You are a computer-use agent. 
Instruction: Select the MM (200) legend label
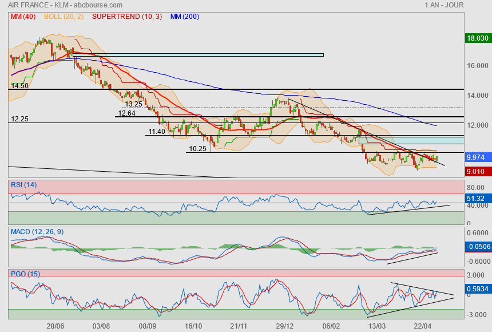[x=184, y=17]
